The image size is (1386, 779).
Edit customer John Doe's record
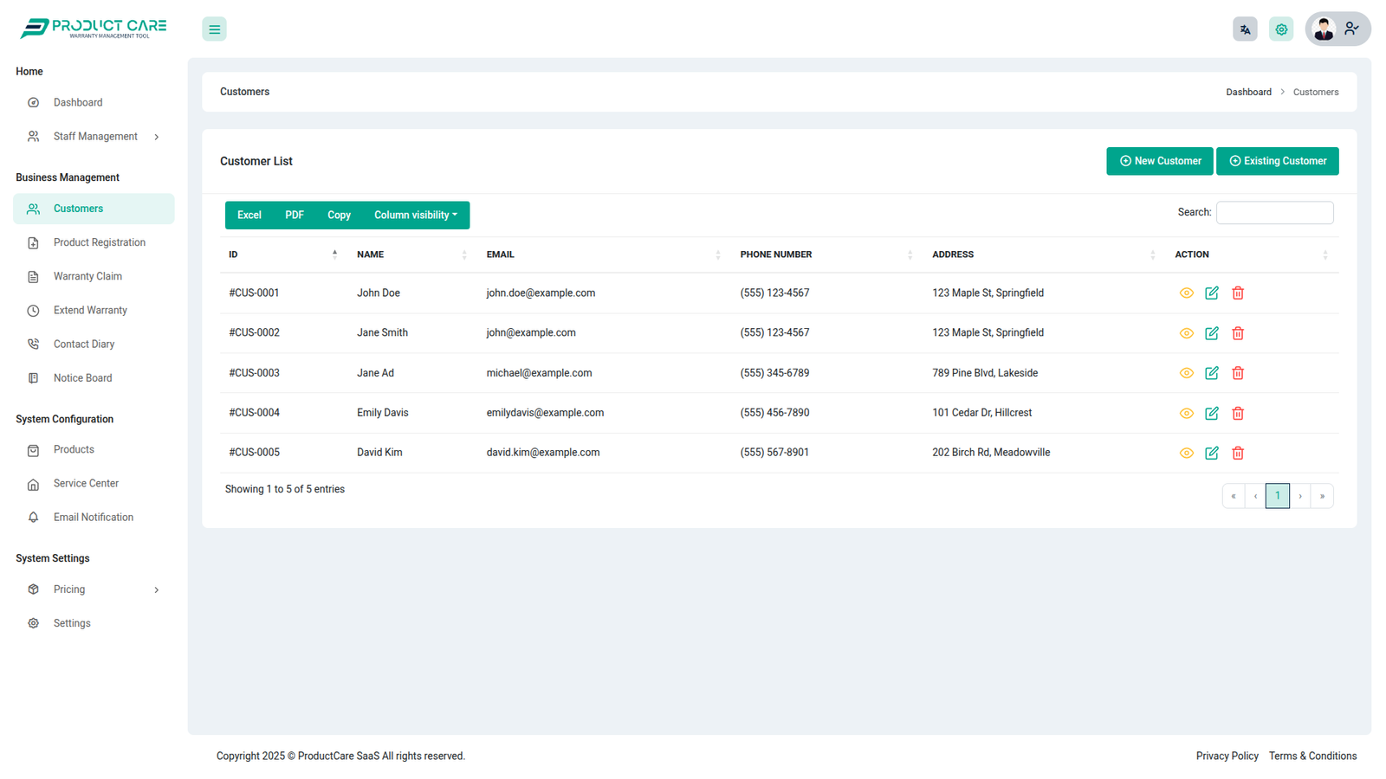1212,293
